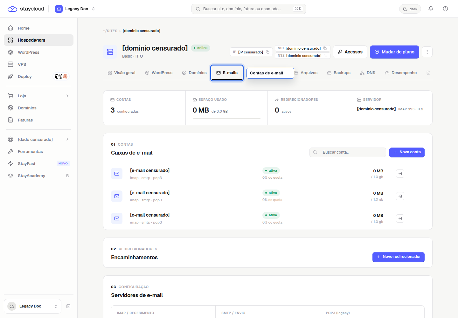Click the online status badge

(x=200, y=48)
